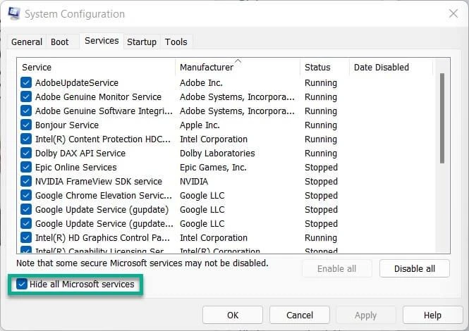The width and height of the screenshot is (469, 331).
Task: Open the Startup tab
Action: tap(142, 42)
